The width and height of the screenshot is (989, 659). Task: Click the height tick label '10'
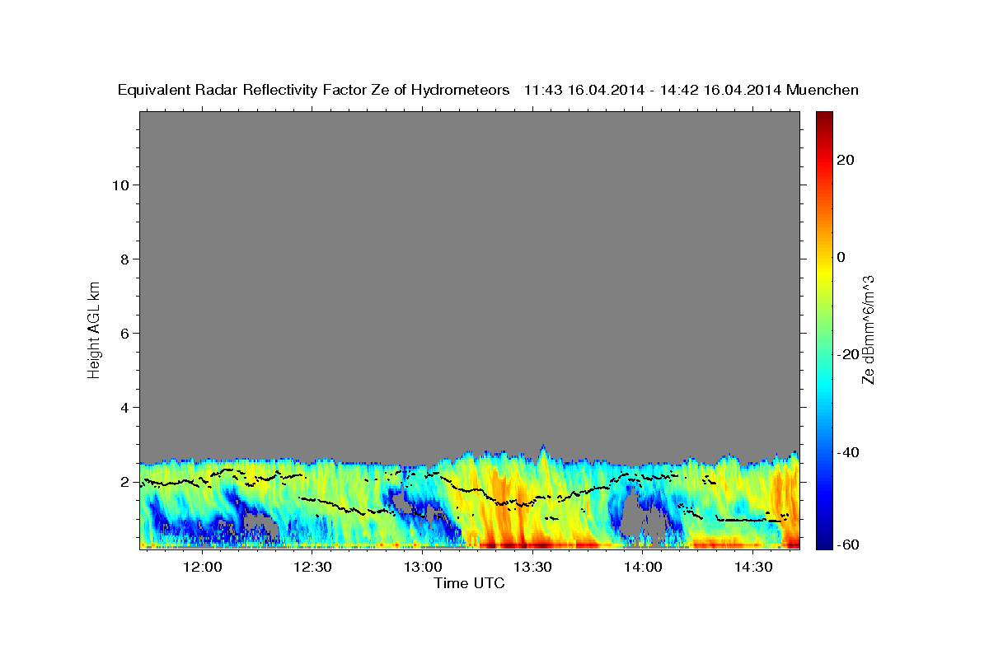coord(120,185)
